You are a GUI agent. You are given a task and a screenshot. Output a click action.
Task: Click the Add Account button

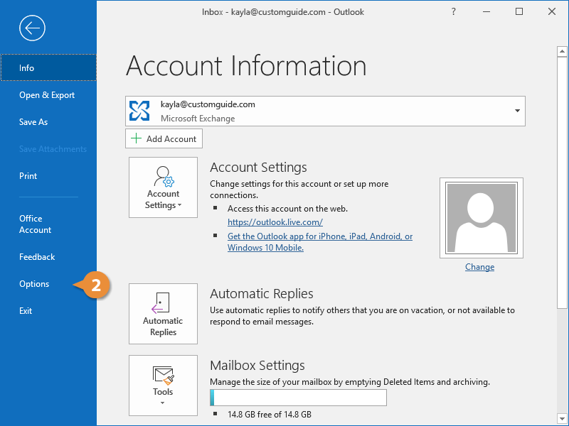point(164,138)
